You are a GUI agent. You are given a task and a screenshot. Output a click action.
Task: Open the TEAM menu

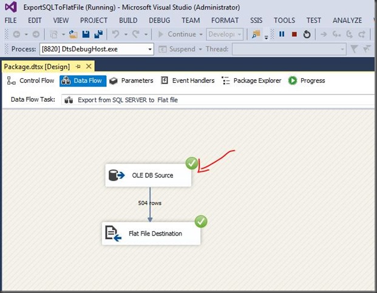point(191,21)
